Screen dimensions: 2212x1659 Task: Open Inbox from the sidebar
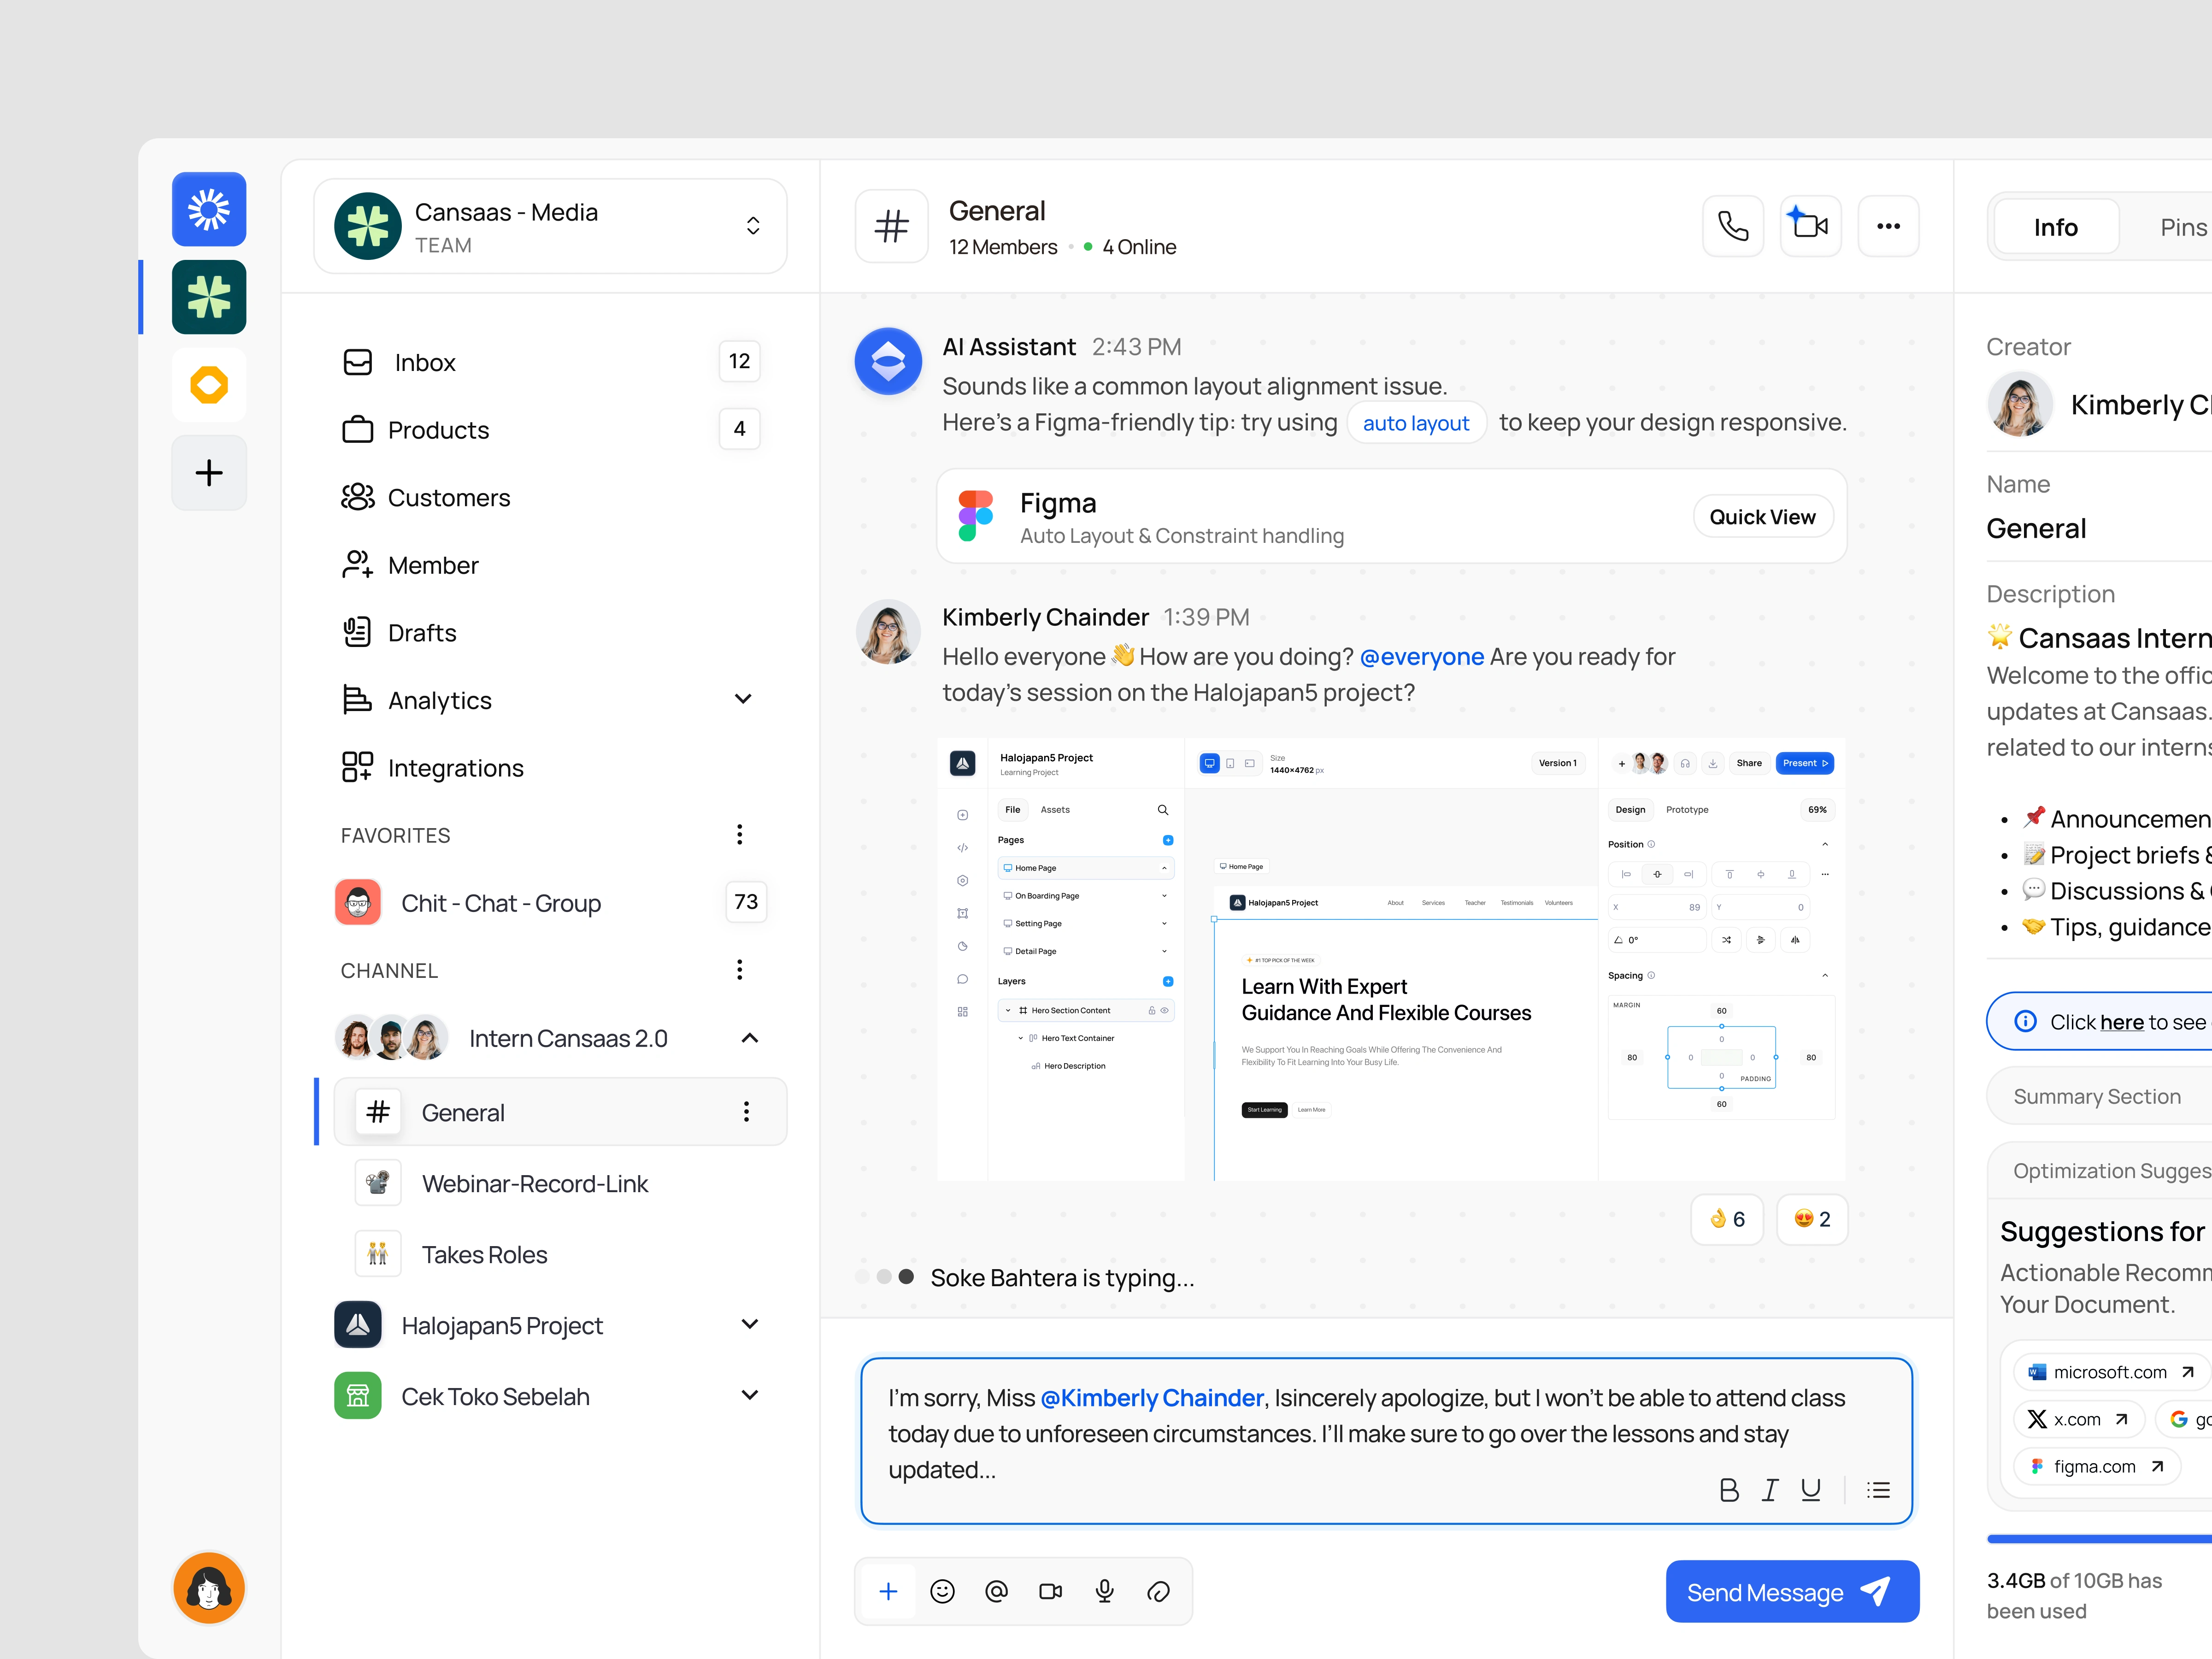point(425,362)
